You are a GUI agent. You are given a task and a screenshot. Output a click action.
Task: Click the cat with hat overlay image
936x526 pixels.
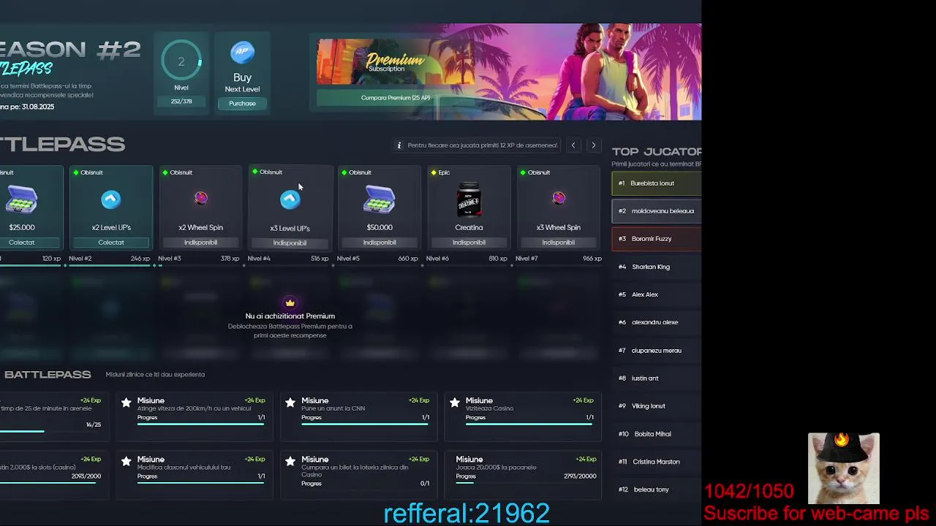(843, 468)
